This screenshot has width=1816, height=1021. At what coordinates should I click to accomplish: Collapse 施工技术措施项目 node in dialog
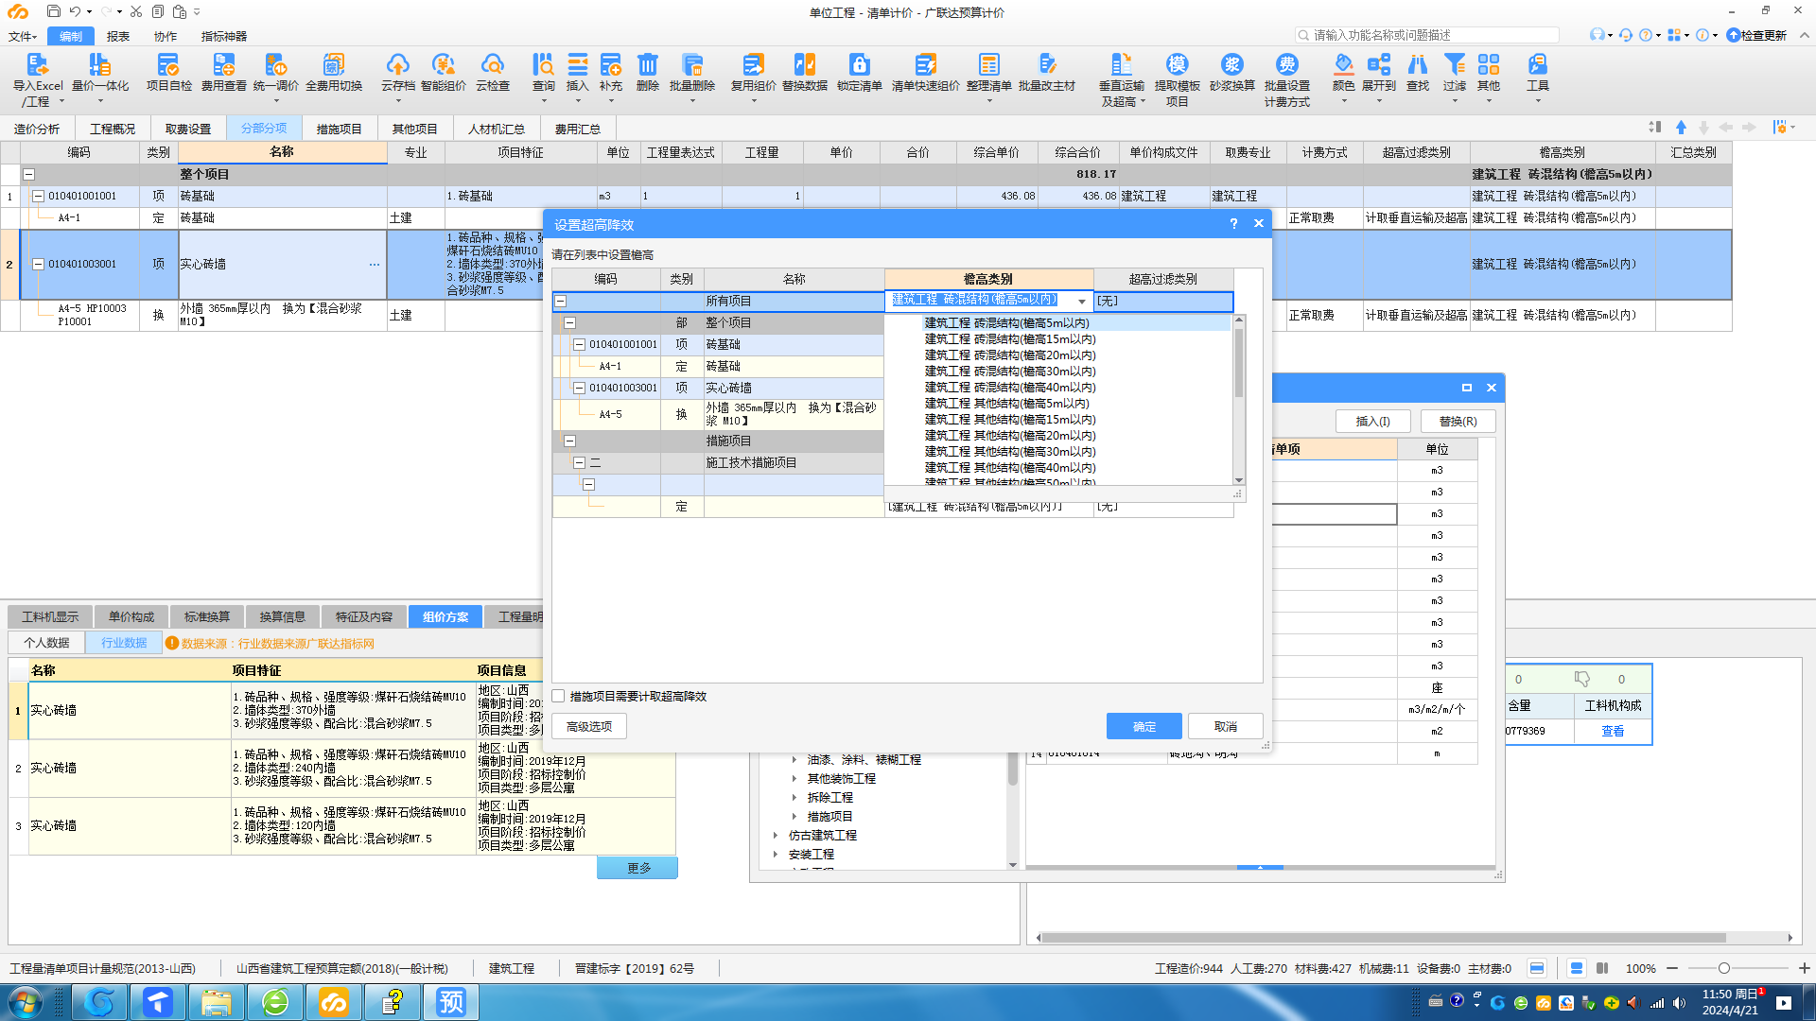pyautogui.click(x=580, y=463)
